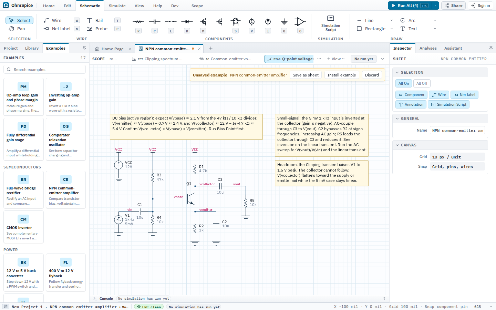Open the Simulate menu

point(117,6)
